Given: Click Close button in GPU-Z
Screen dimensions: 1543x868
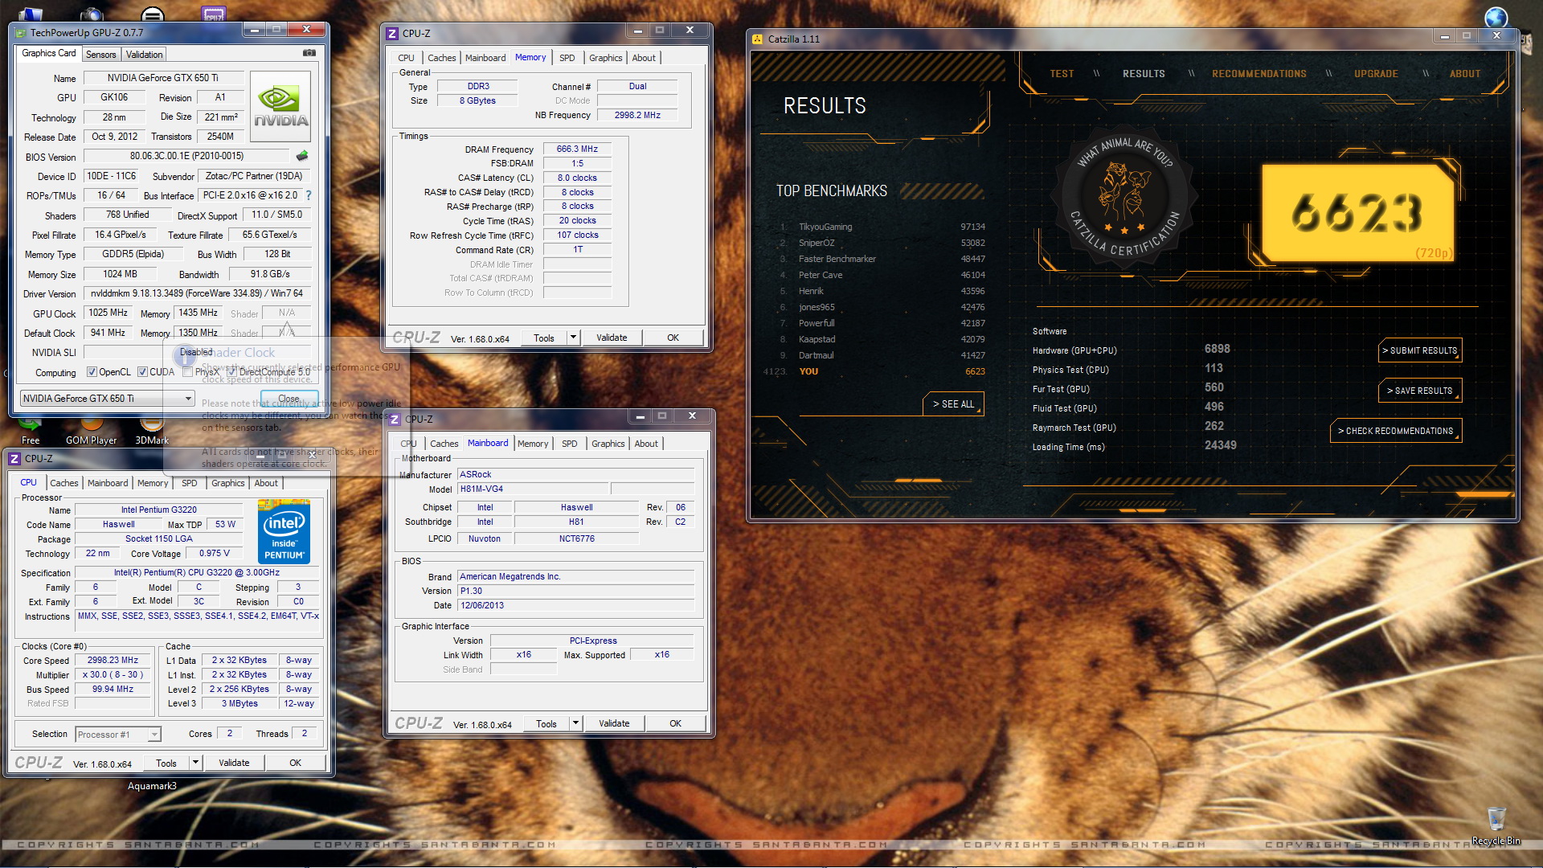Looking at the screenshot, I should (x=289, y=399).
